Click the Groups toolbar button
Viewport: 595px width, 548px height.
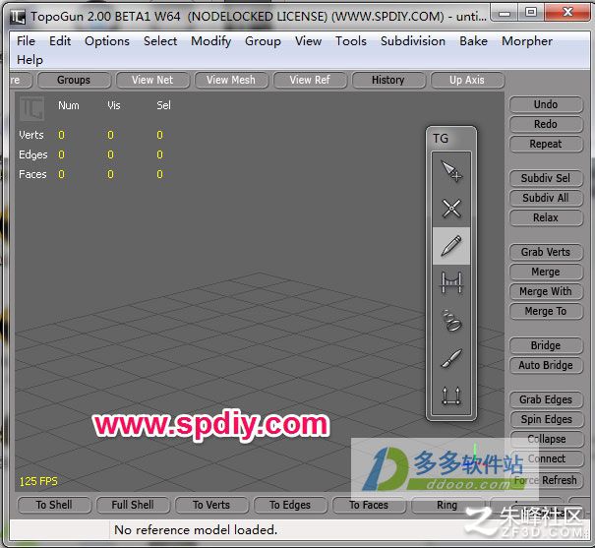74,80
